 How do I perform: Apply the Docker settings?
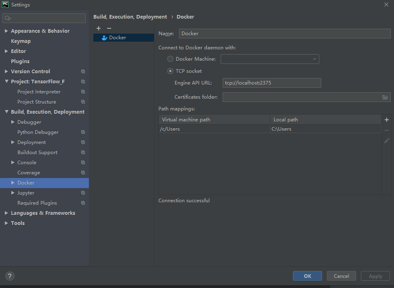pos(375,276)
